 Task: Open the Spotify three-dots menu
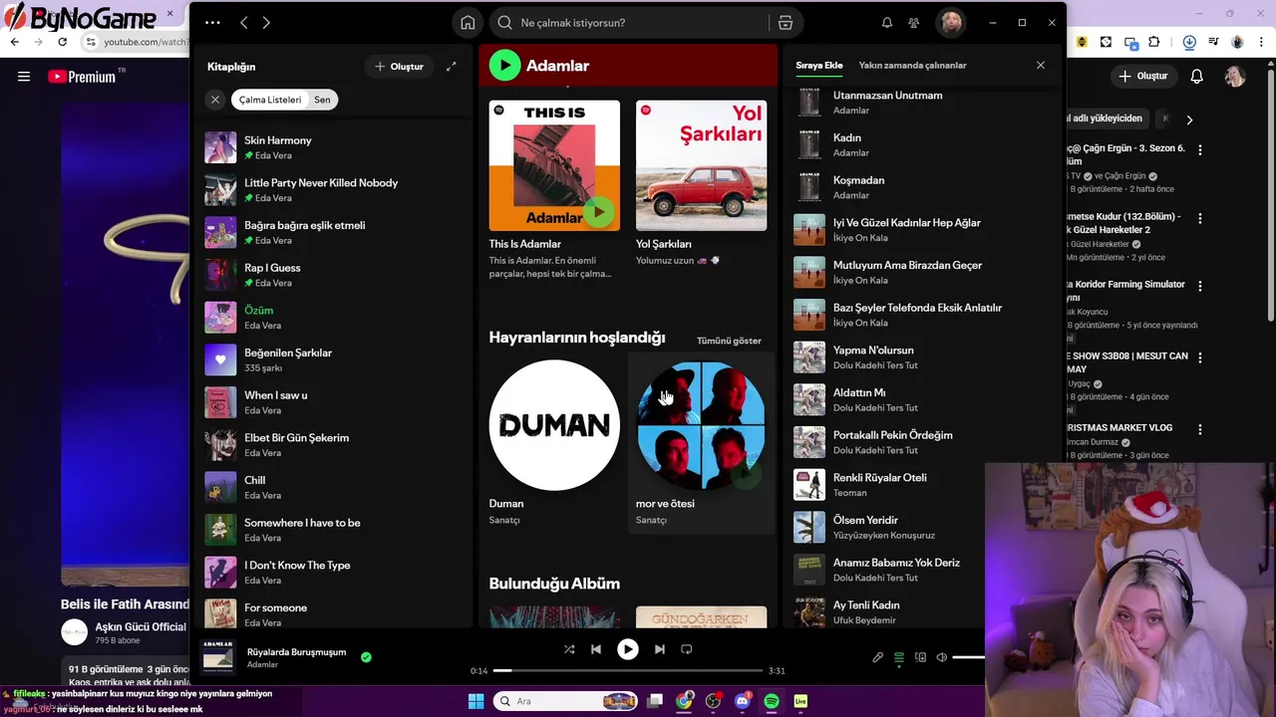[x=212, y=22]
